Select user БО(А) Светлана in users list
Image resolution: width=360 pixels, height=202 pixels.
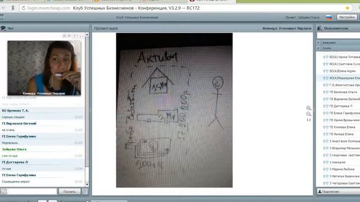coord(345,64)
